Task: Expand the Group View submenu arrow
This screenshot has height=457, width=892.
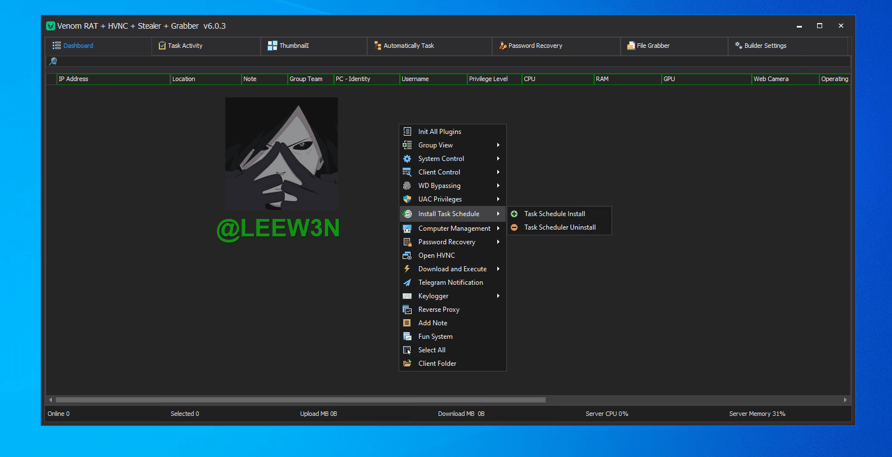Action: click(x=498, y=145)
